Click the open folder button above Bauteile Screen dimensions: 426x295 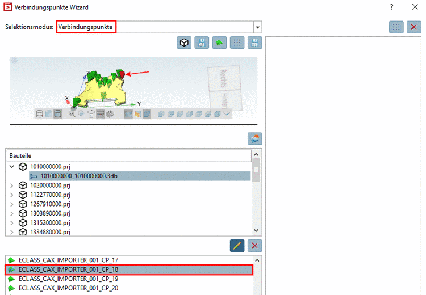(x=254, y=138)
